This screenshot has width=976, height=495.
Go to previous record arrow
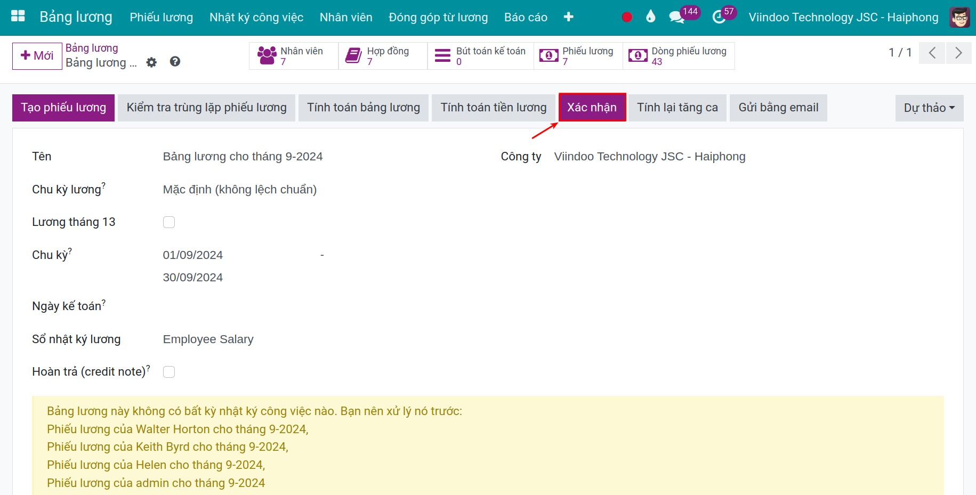tap(932, 53)
